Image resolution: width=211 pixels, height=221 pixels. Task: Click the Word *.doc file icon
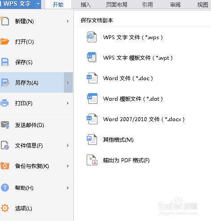[92, 78]
